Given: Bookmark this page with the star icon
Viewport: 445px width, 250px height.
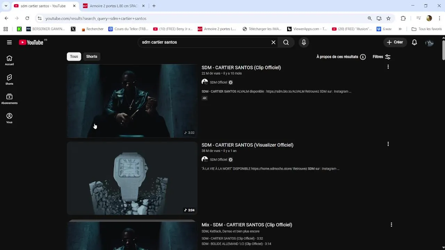Looking at the screenshot, I should pyautogui.click(x=388, y=18).
